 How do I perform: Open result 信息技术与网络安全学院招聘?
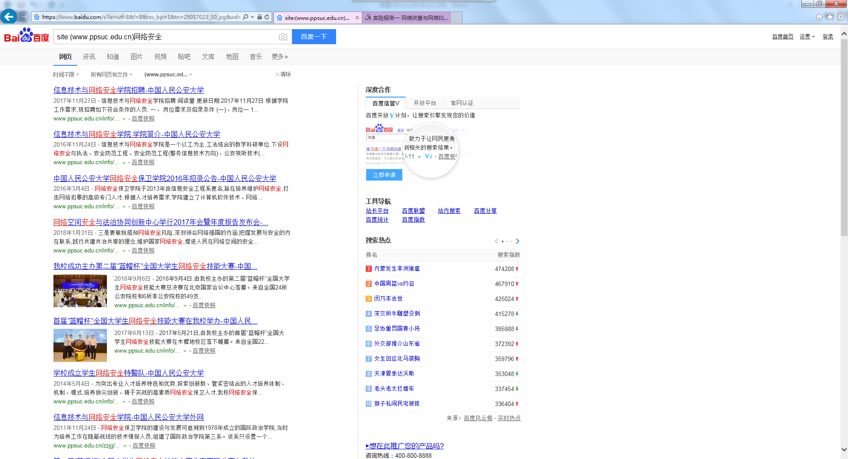(x=129, y=90)
